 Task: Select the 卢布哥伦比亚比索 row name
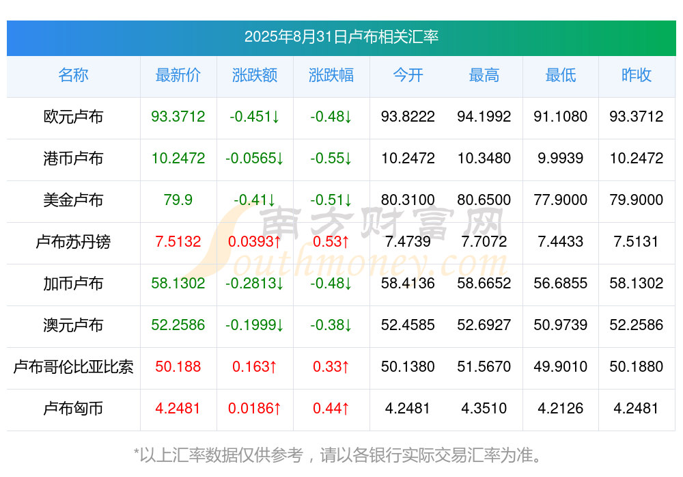[x=73, y=367]
